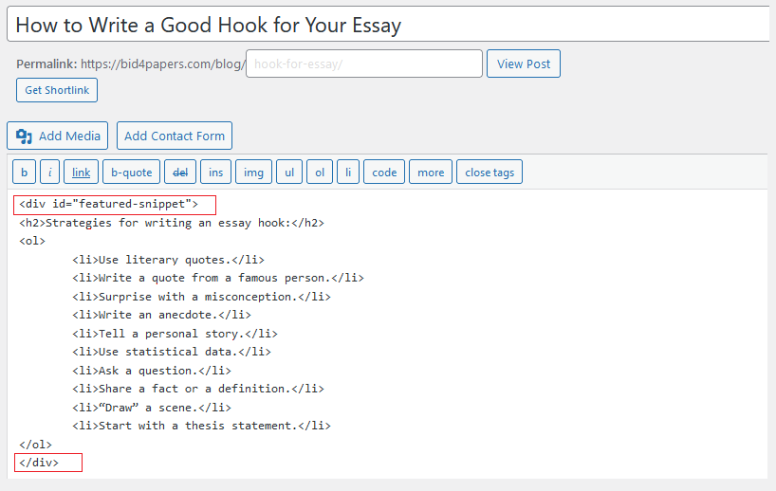Screen dimensions: 776x491
Task: Insert code tag with code button
Action: point(384,173)
